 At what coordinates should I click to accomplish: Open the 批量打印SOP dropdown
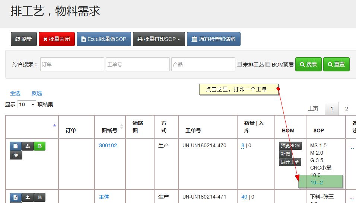click(x=159, y=39)
